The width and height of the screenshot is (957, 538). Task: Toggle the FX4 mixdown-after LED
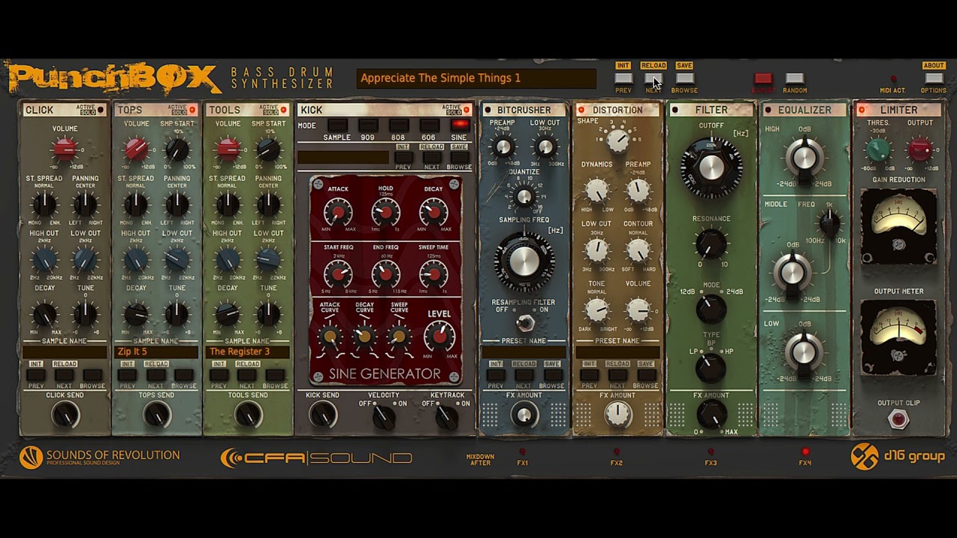pyautogui.click(x=805, y=451)
